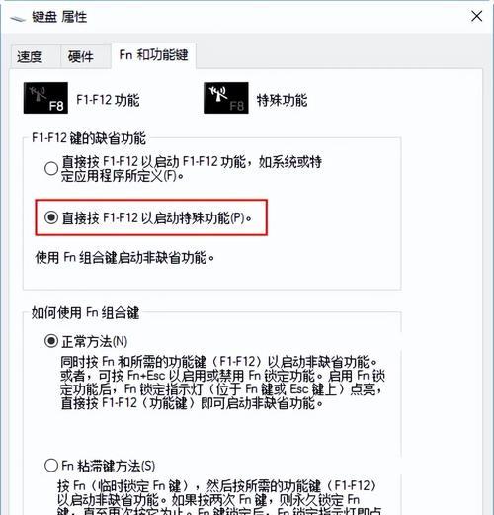Close the 键盘 属性 dialog
The height and width of the screenshot is (515, 494).
click(x=476, y=16)
